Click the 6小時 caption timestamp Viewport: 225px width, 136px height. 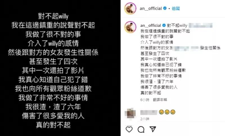145,100
